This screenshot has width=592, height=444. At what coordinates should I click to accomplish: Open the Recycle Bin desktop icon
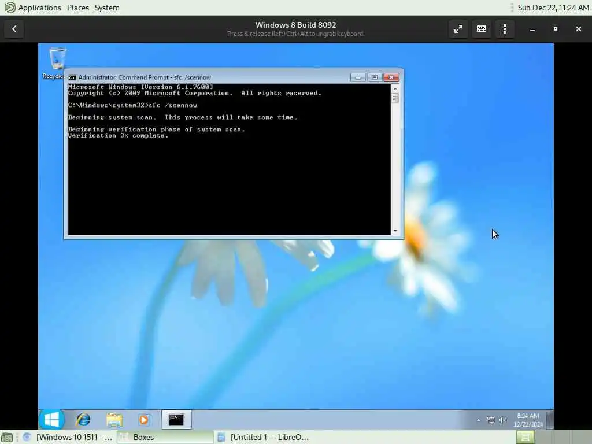57,63
